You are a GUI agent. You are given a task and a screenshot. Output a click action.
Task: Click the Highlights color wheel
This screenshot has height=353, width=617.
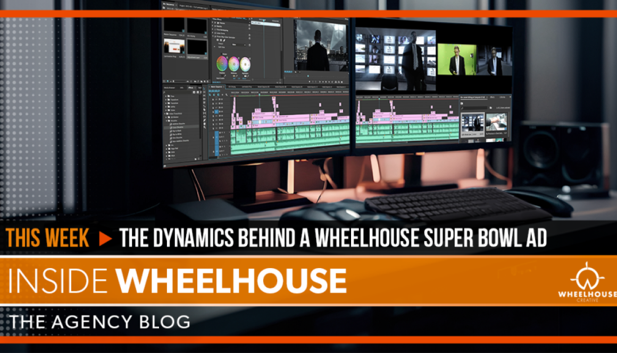tap(245, 64)
